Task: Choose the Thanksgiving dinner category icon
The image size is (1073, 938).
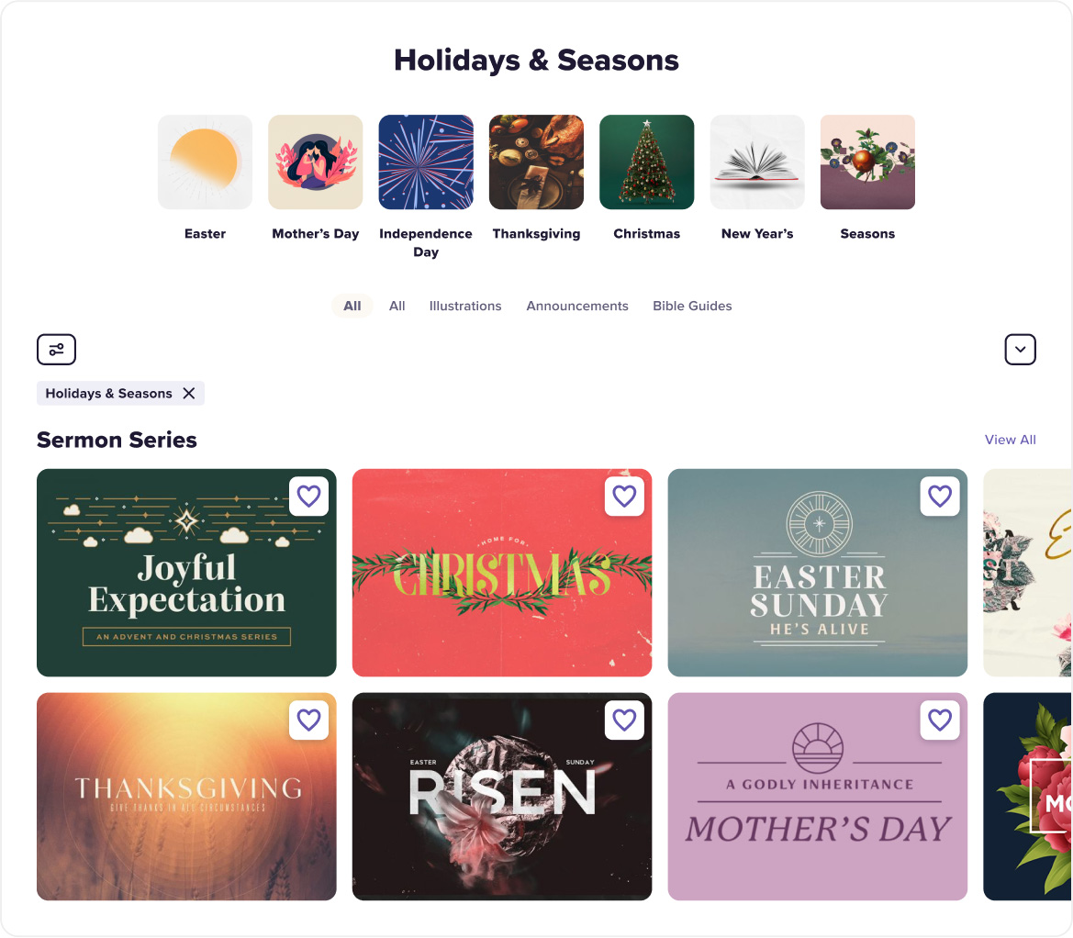Action: click(536, 162)
